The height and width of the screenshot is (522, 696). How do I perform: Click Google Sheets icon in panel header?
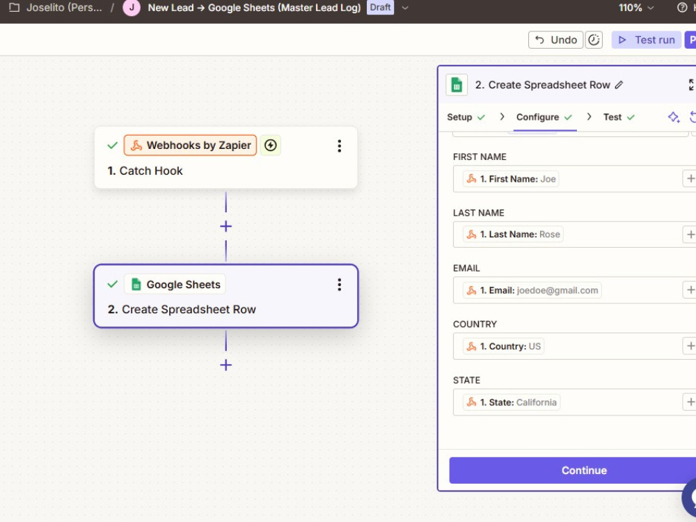(x=457, y=85)
